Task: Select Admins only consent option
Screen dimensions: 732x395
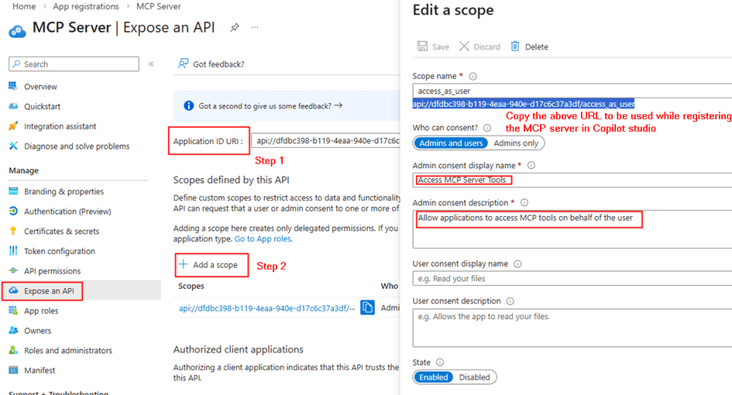Action: (516, 143)
